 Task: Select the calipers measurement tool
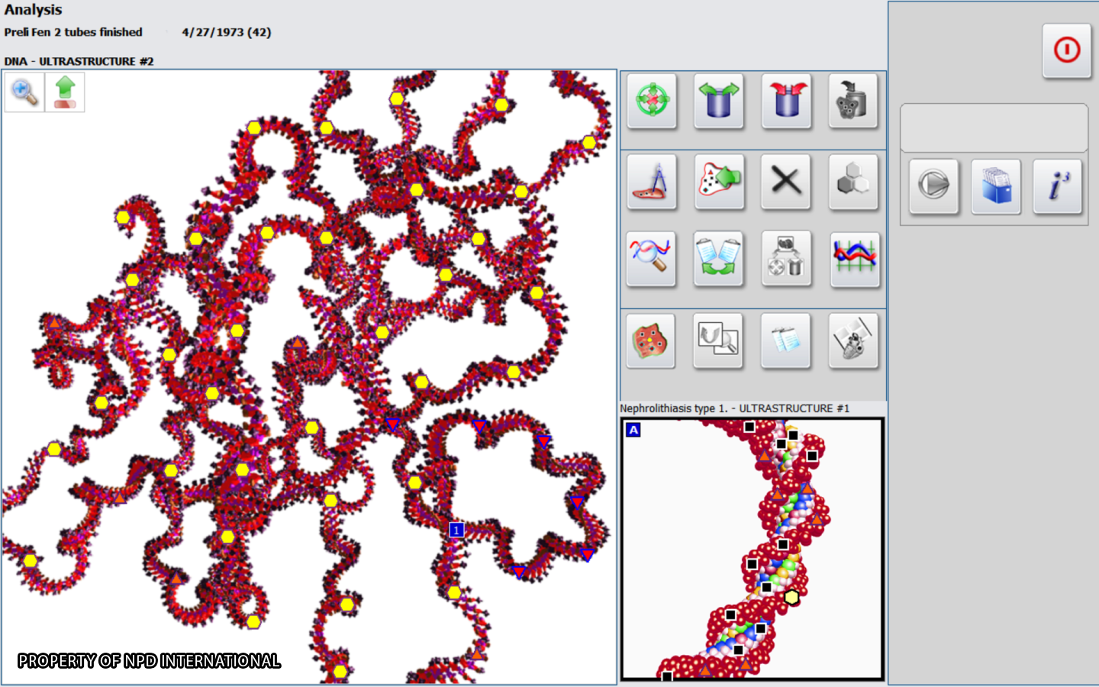pyautogui.click(x=651, y=183)
